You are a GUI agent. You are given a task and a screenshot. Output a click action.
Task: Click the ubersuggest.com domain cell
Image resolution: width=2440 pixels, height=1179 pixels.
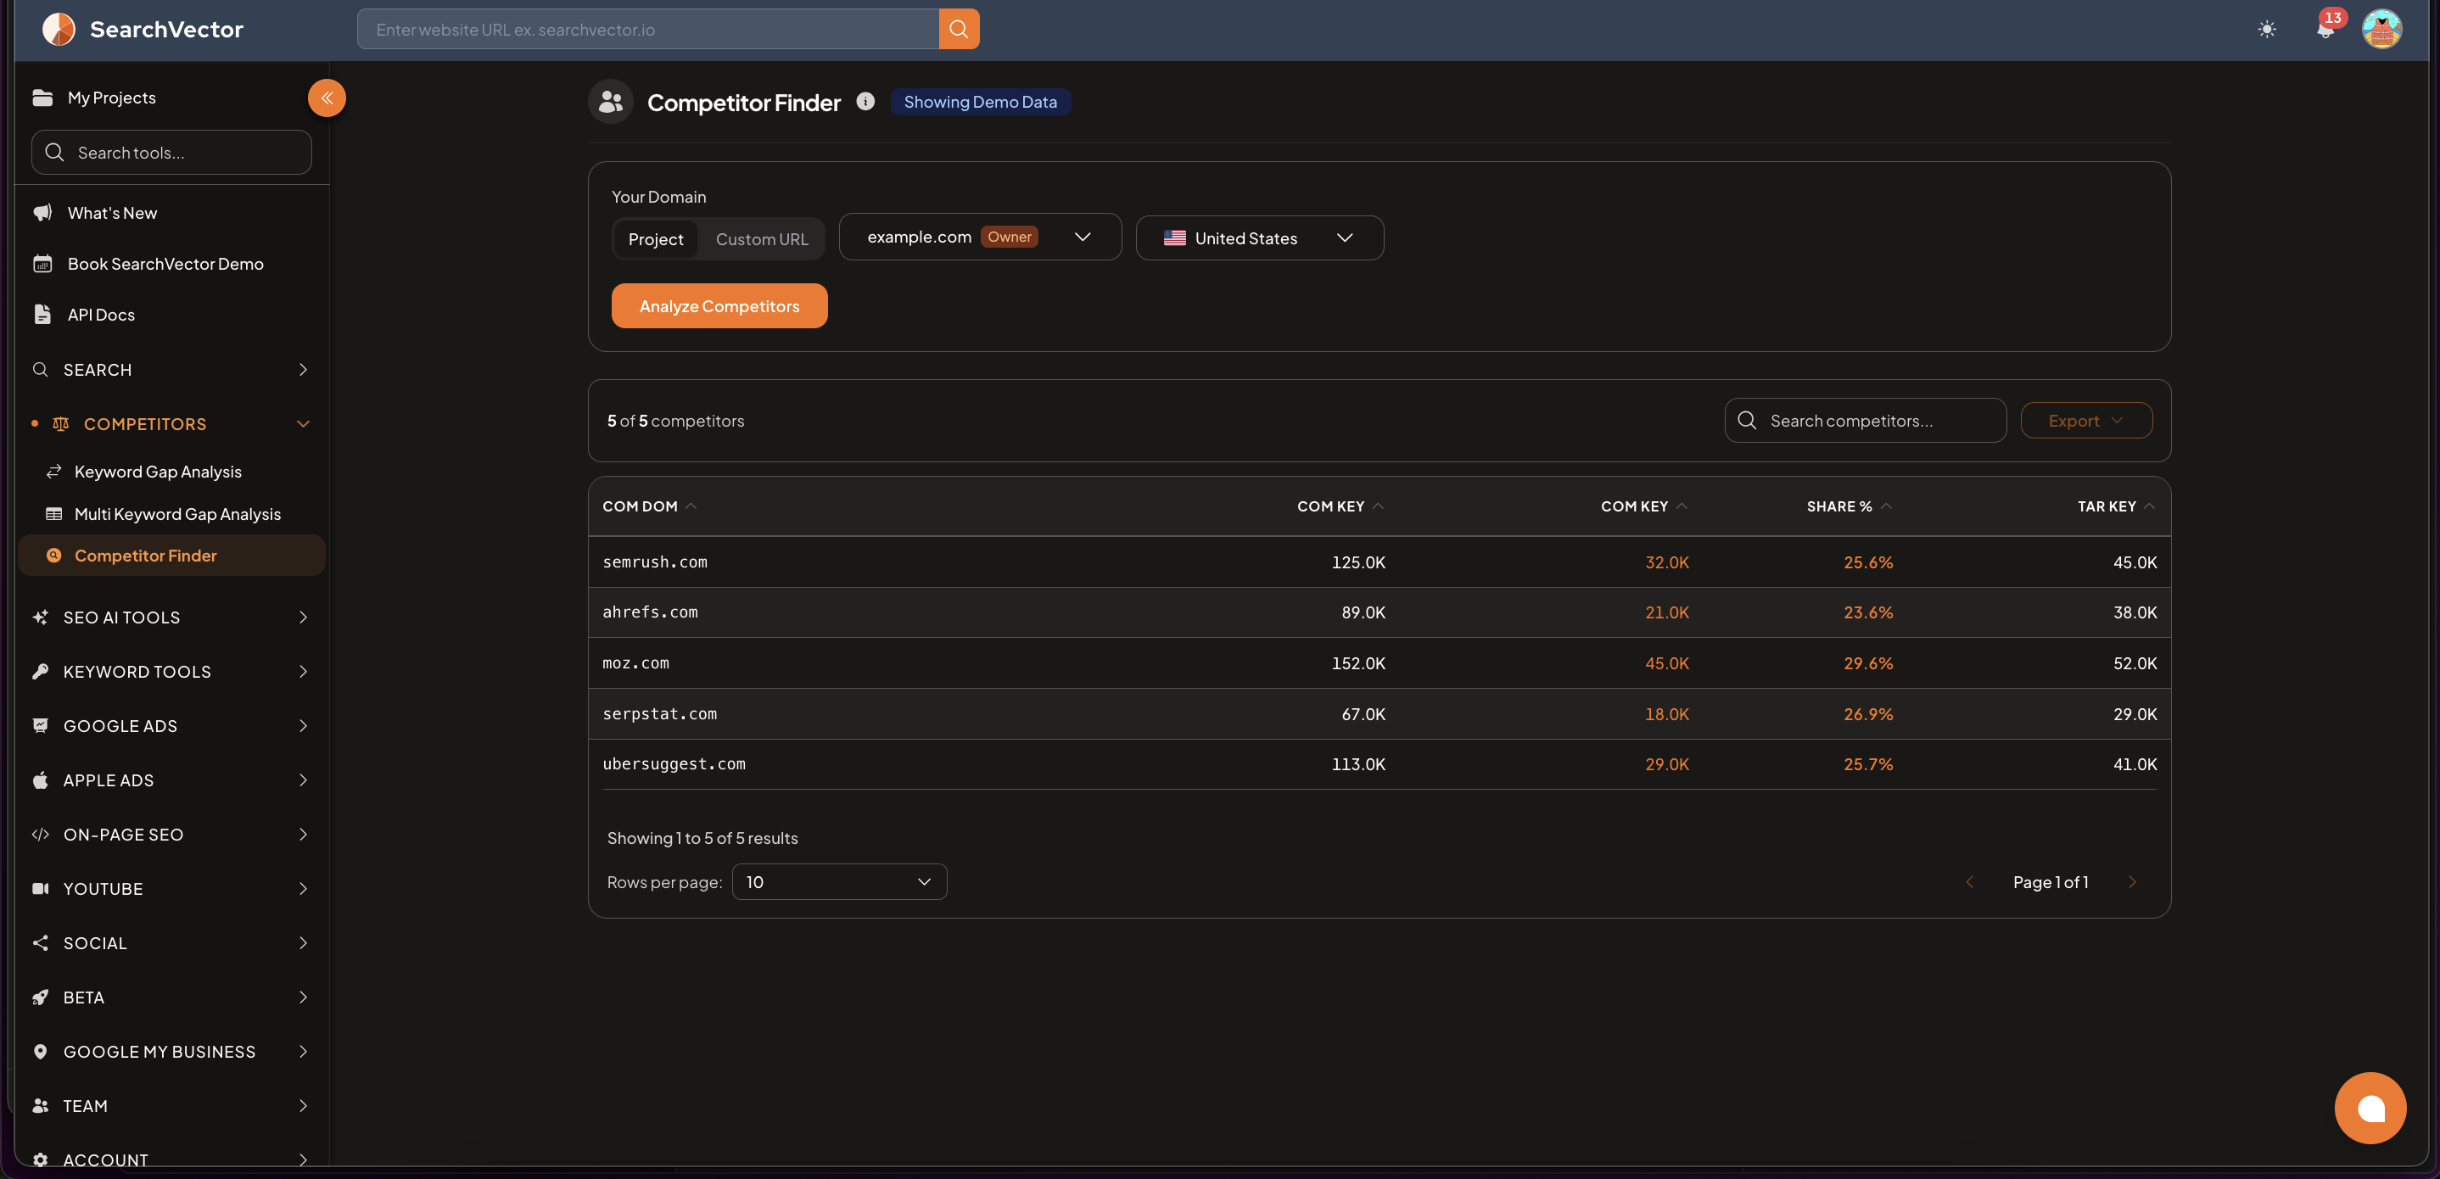pos(674,764)
